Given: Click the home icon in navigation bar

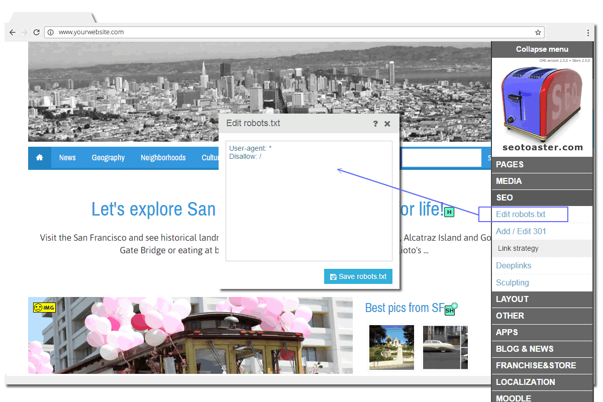Looking at the screenshot, I should point(39,158).
